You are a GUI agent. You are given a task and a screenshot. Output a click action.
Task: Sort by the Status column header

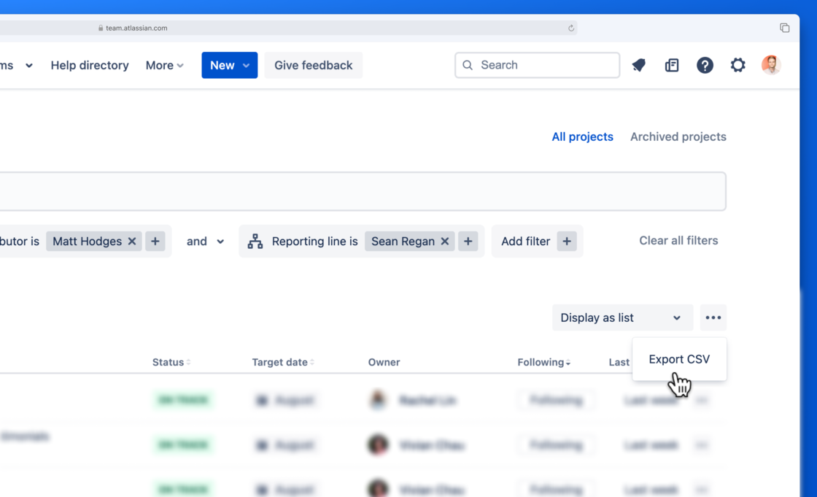pyautogui.click(x=170, y=362)
